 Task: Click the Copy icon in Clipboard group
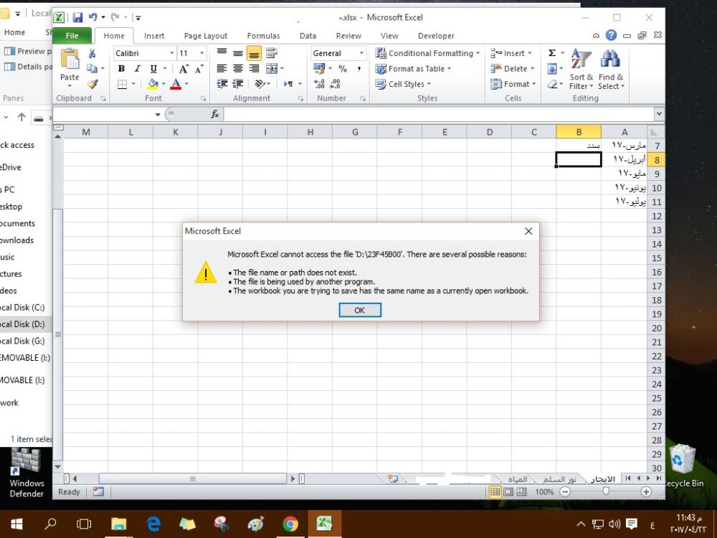(92, 69)
